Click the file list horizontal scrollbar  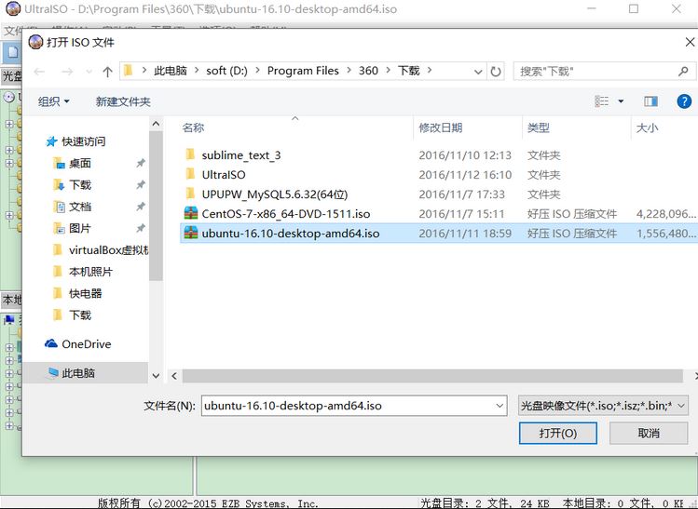(x=432, y=376)
